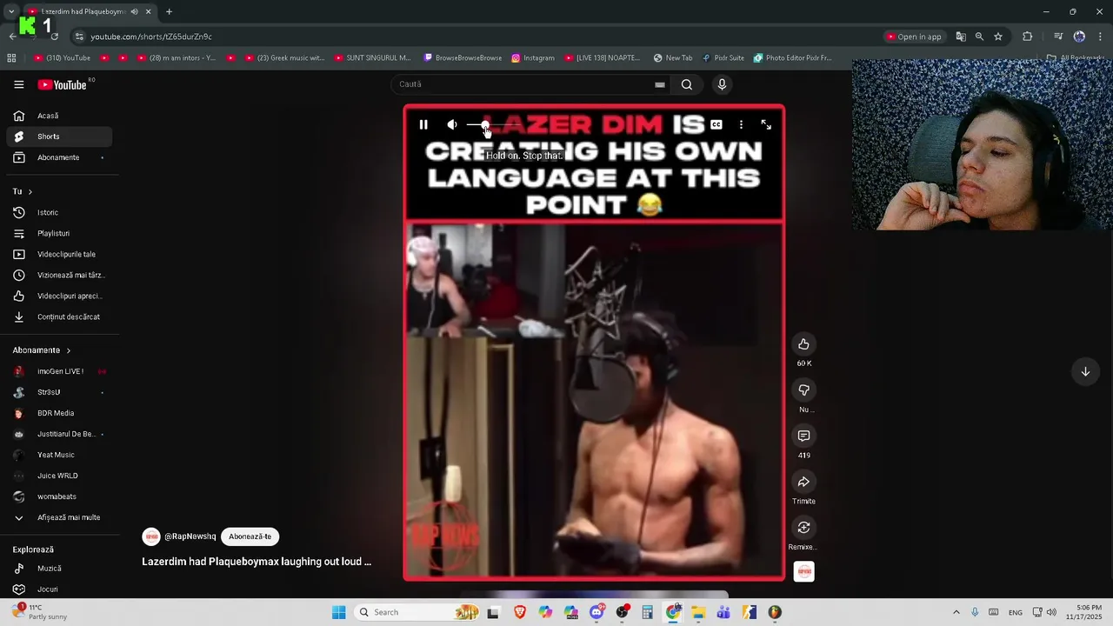Open the browser zoom magnifier icon
The width and height of the screenshot is (1113, 626).
[979, 37]
